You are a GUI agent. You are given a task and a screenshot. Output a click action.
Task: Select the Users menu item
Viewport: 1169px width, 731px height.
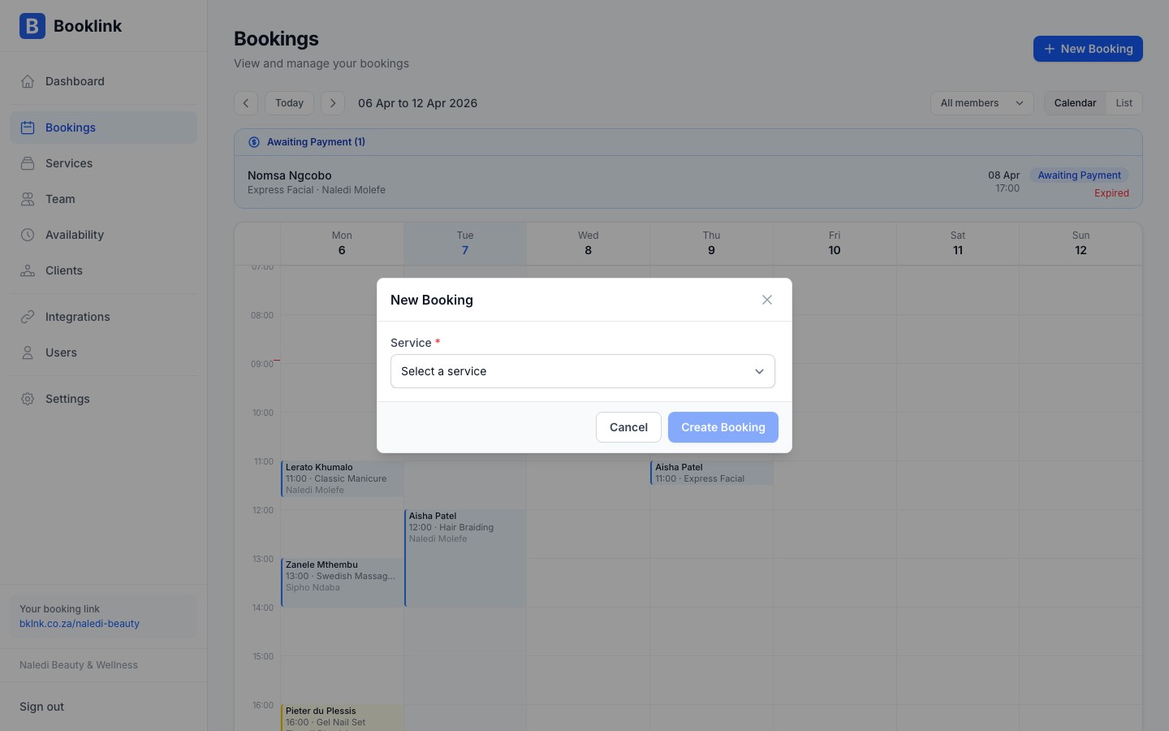click(28, 353)
